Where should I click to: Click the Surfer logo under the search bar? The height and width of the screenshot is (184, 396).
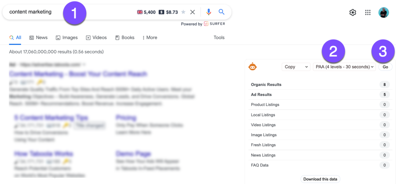click(214, 24)
